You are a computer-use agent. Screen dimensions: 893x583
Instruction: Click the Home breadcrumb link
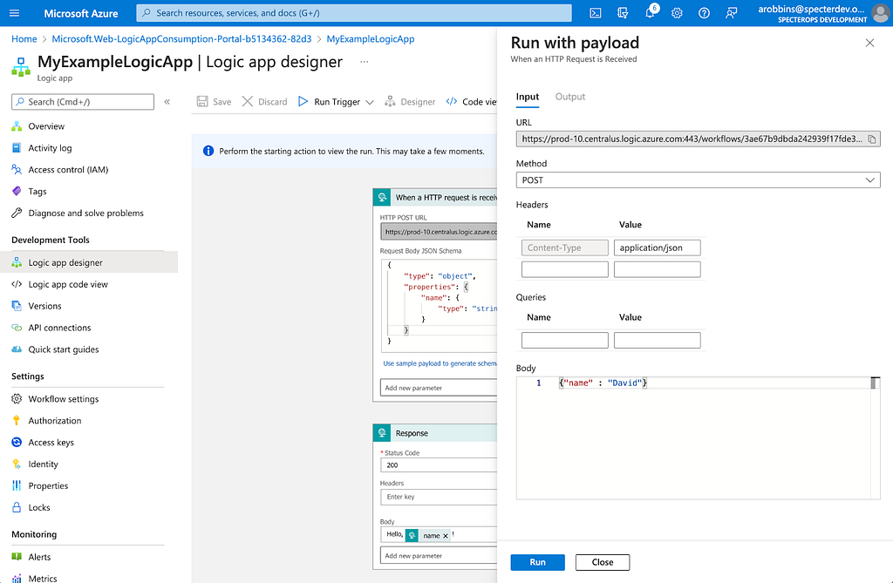(24, 38)
